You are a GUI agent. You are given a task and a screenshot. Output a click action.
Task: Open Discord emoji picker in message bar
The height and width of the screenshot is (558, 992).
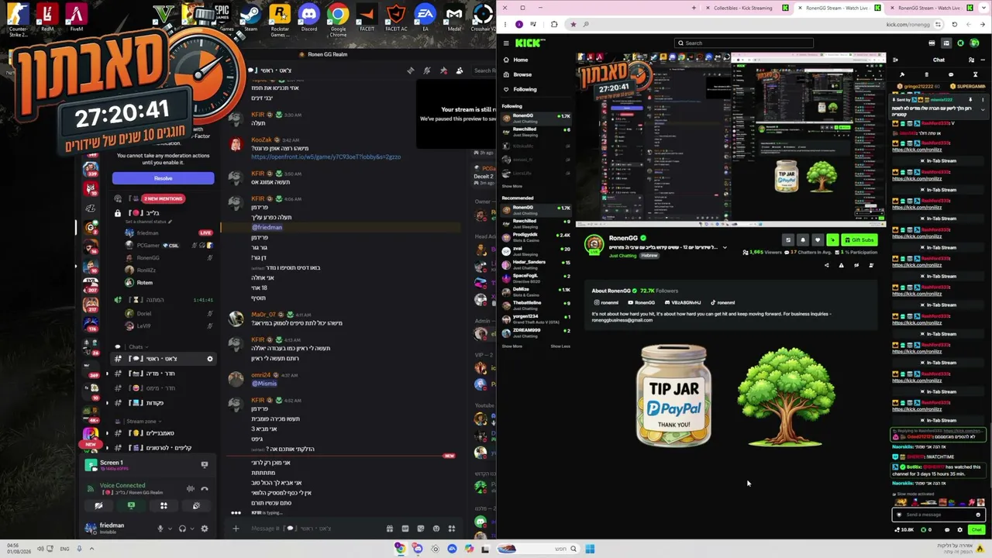click(436, 529)
